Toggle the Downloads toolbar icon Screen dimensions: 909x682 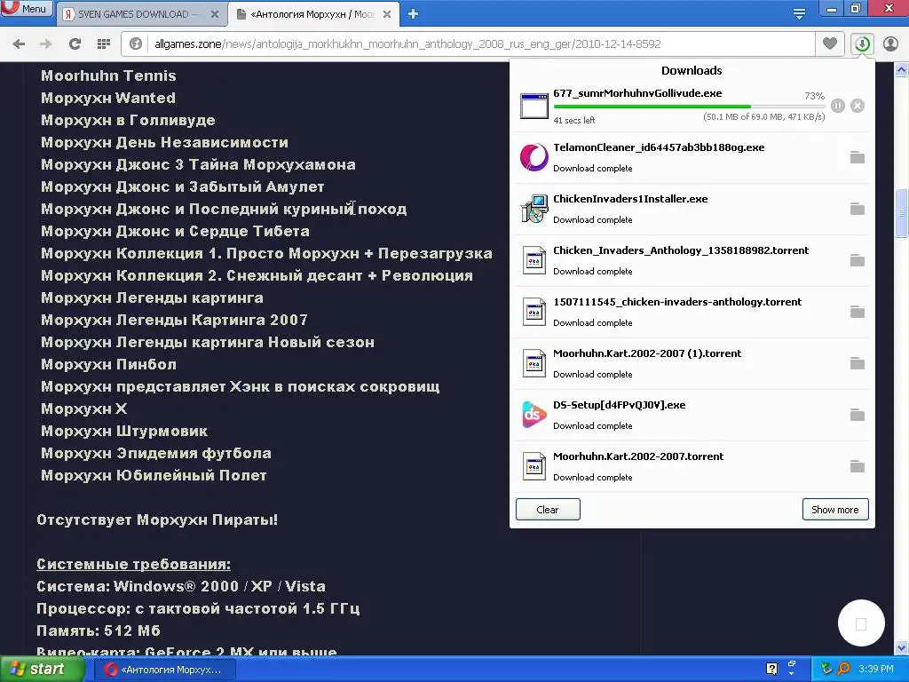click(x=862, y=44)
